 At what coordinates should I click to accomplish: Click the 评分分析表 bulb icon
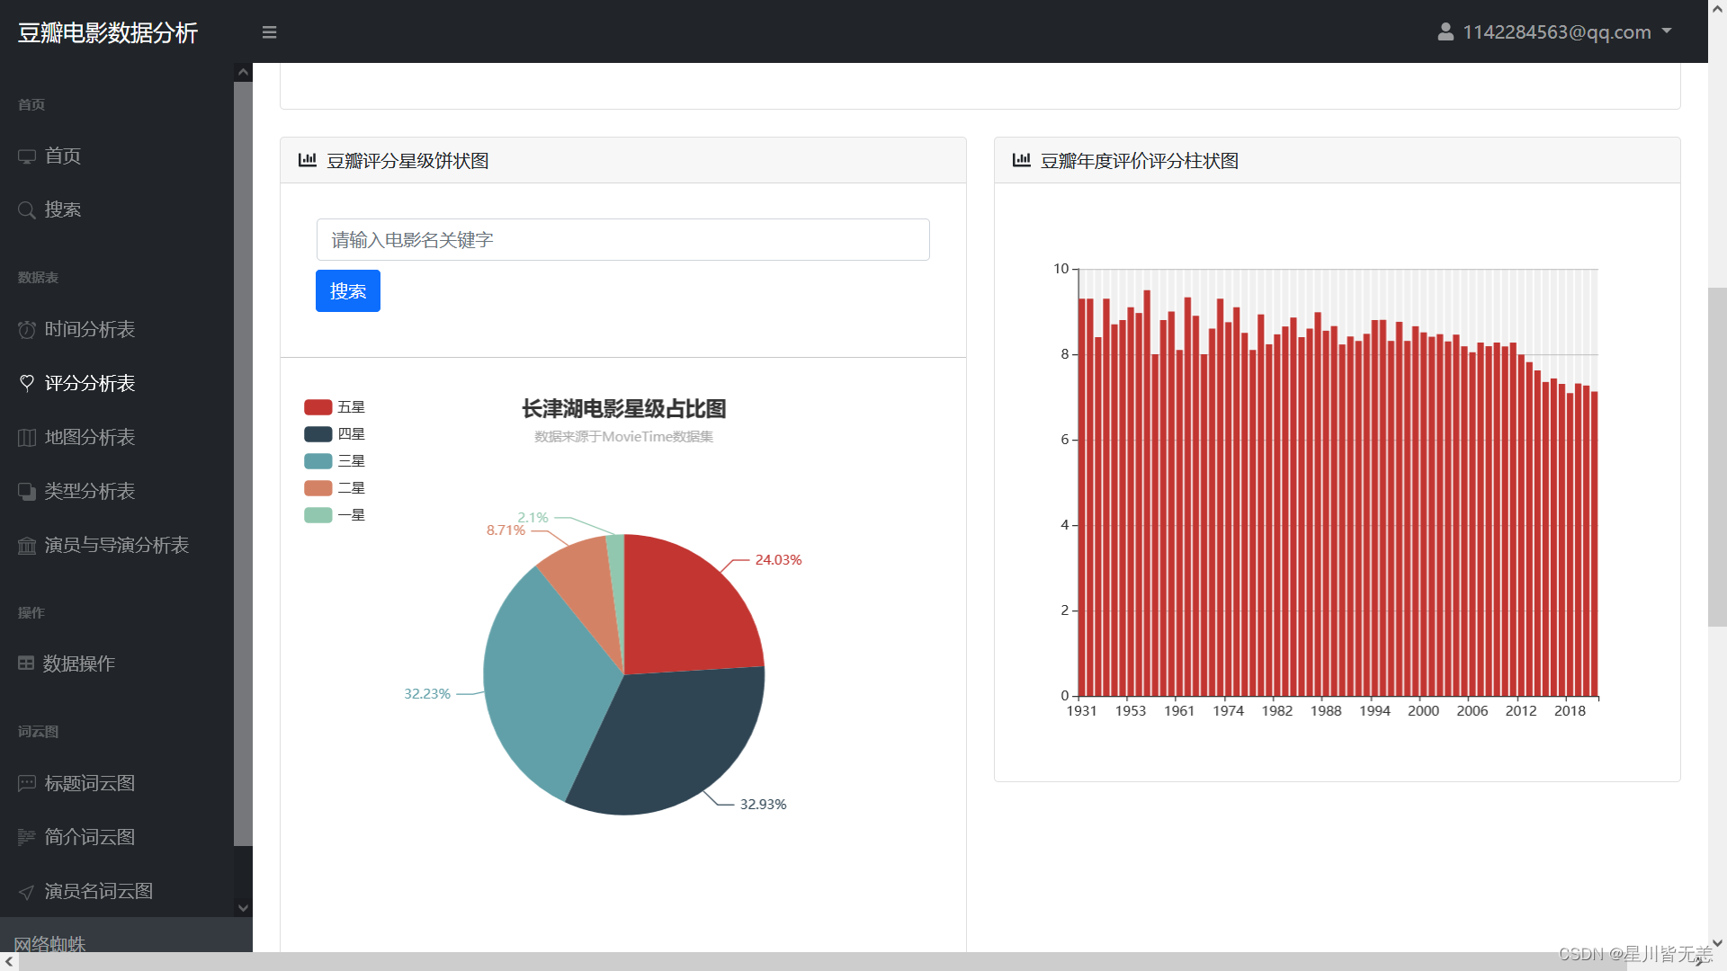[x=27, y=383]
